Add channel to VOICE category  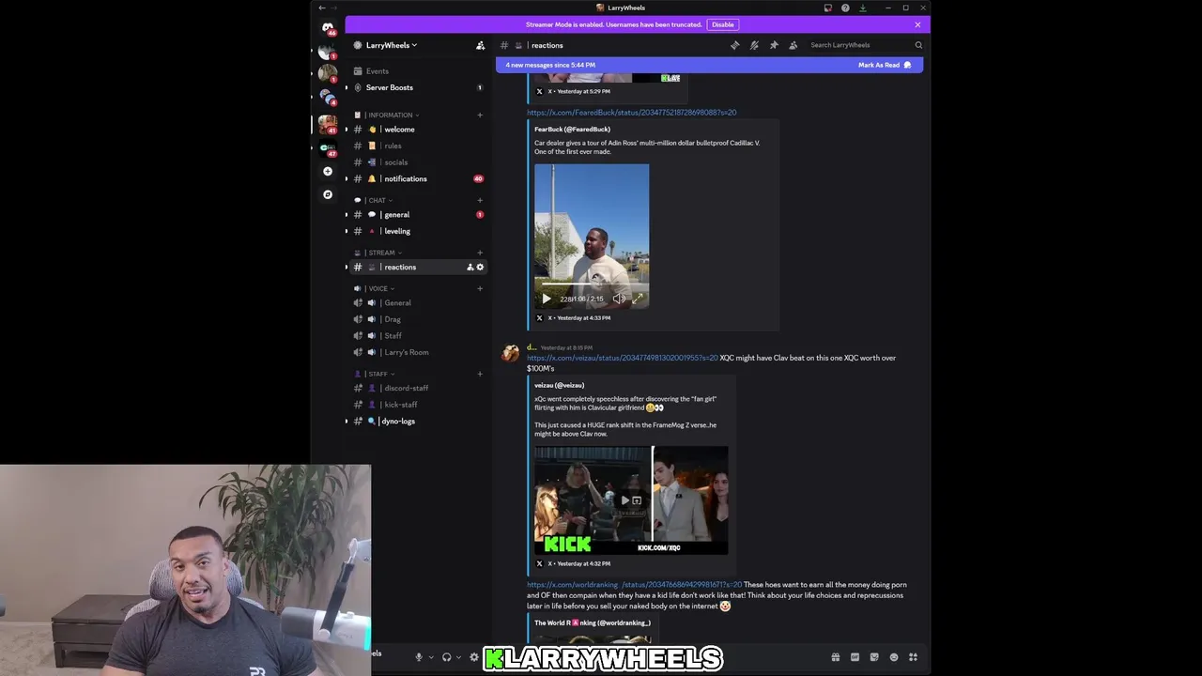point(480,288)
